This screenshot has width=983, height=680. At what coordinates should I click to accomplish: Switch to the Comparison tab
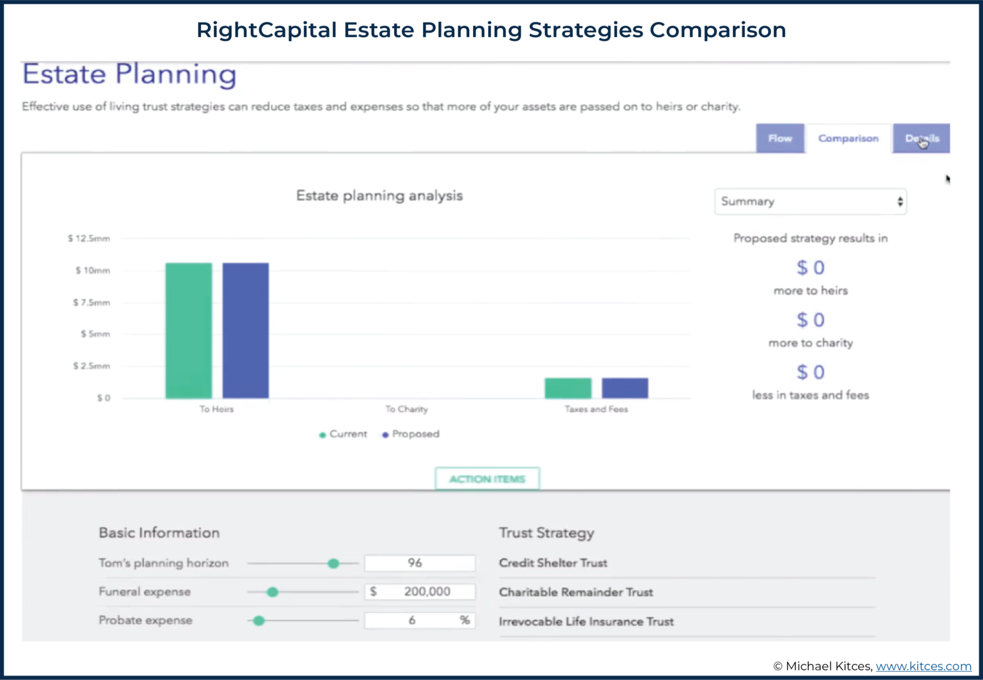click(848, 138)
